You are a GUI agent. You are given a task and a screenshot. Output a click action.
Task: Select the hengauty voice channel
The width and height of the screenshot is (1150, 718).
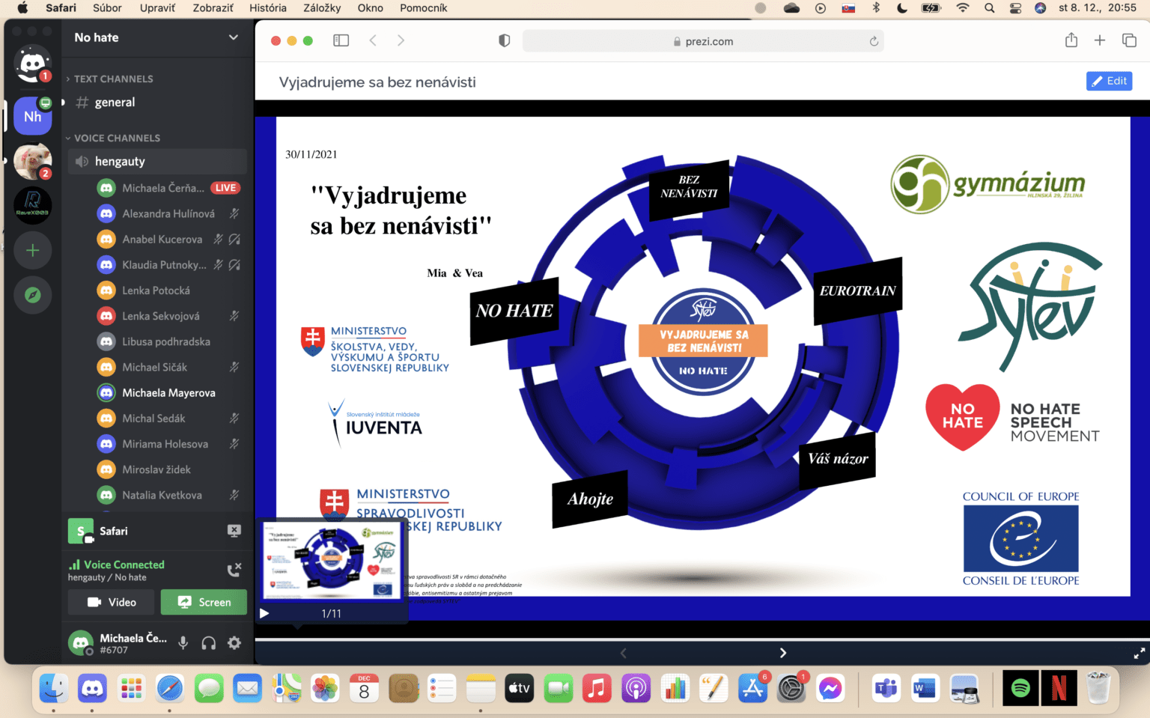coord(157,161)
